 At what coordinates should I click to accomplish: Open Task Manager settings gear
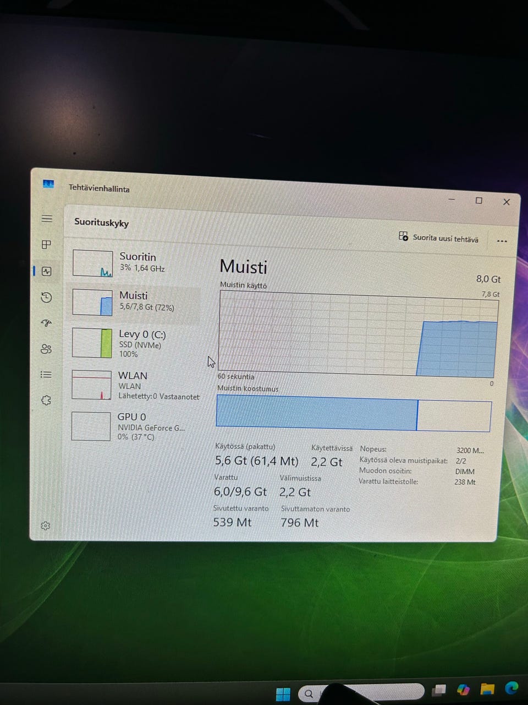(46, 526)
